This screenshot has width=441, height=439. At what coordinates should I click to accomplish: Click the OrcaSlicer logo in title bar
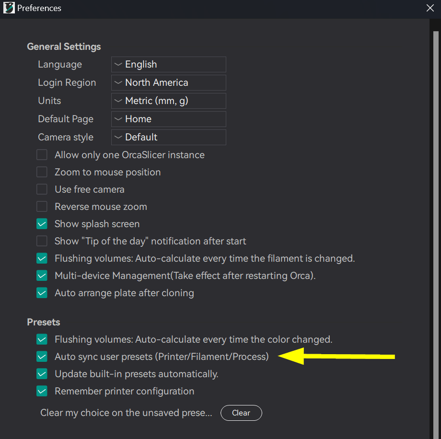coord(9,8)
